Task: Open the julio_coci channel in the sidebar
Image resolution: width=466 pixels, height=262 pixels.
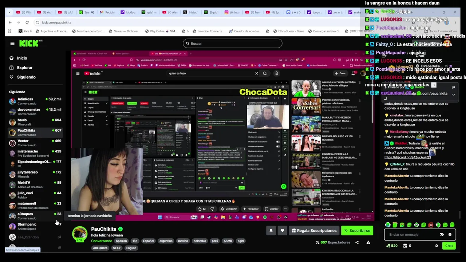Action: [35, 195]
